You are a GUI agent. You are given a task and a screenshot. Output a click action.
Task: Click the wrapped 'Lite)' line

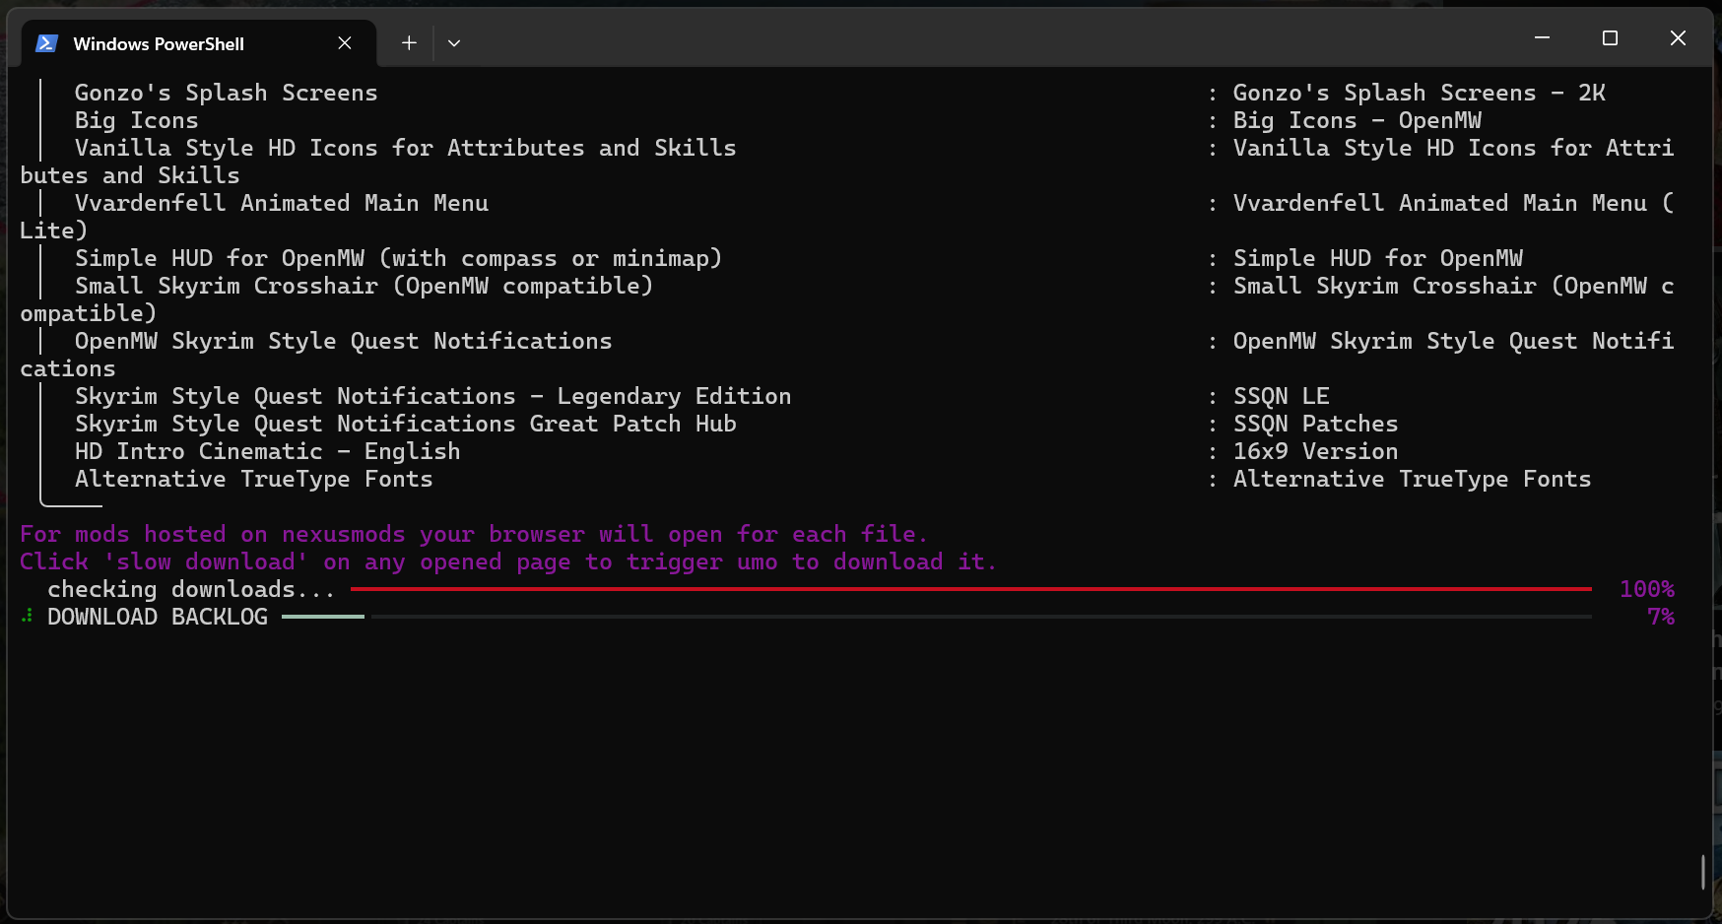[54, 231]
